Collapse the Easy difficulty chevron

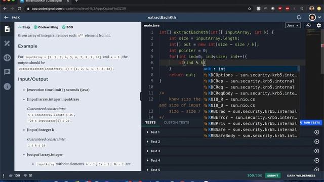click(20, 27)
